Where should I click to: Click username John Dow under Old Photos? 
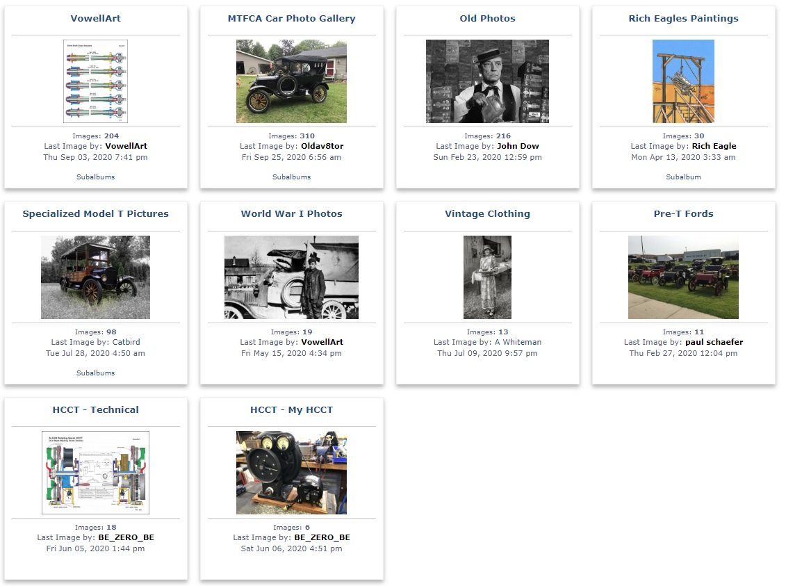tap(518, 147)
